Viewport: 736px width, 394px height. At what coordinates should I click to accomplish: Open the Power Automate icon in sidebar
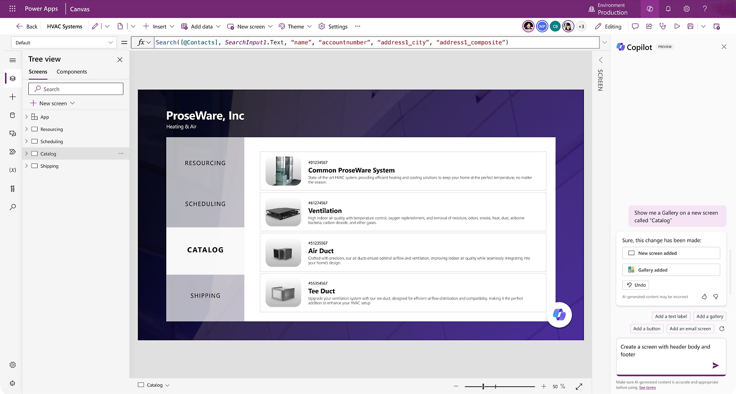pos(12,152)
